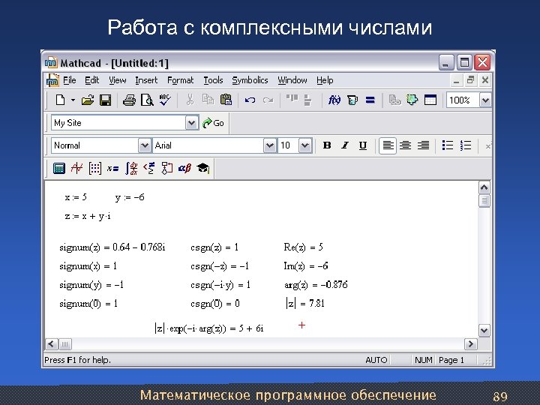The image size is (540, 405).
Task: Select Align Center
Action: (405, 145)
